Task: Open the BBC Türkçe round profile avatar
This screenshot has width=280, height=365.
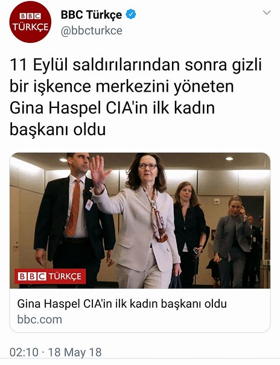Action: [x=30, y=22]
